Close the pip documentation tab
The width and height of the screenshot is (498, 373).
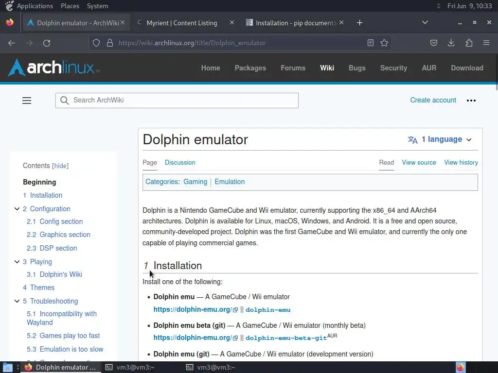coord(341,22)
